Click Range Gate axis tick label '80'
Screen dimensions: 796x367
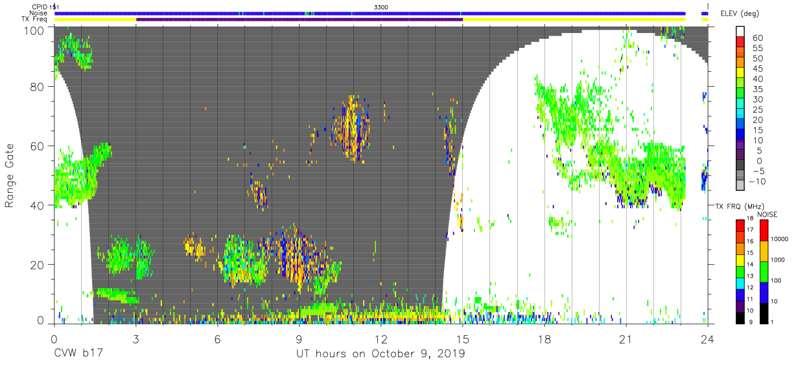click(38, 87)
